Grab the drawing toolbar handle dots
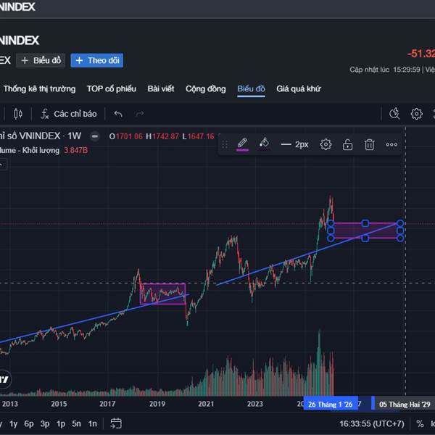Image resolution: width=435 pixels, height=435 pixels. coord(225,144)
